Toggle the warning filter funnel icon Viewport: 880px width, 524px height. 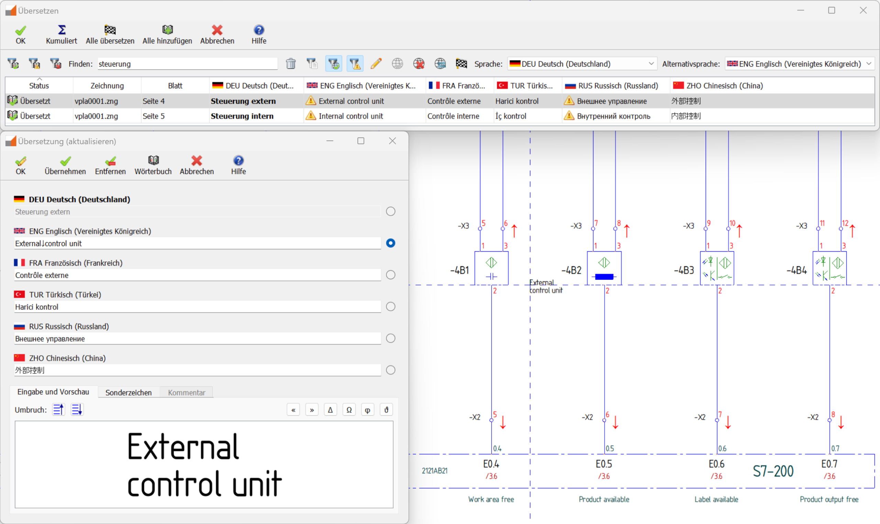[355, 64]
